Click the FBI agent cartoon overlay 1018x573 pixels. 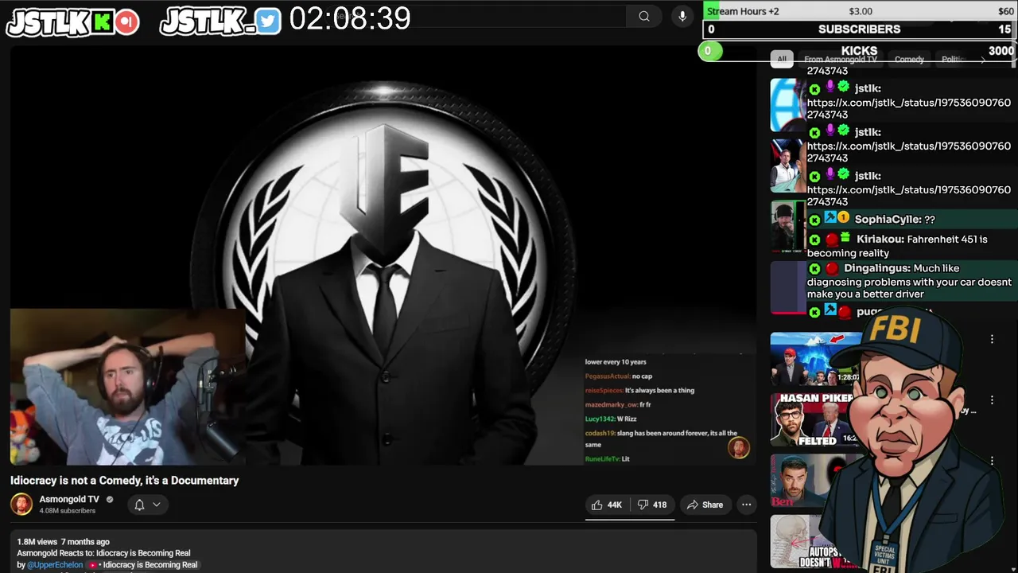coord(911,438)
